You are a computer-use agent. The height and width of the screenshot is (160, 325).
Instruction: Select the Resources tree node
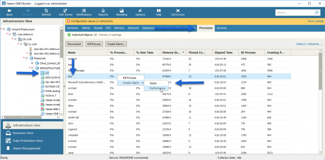pyautogui.click(x=40, y=58)
